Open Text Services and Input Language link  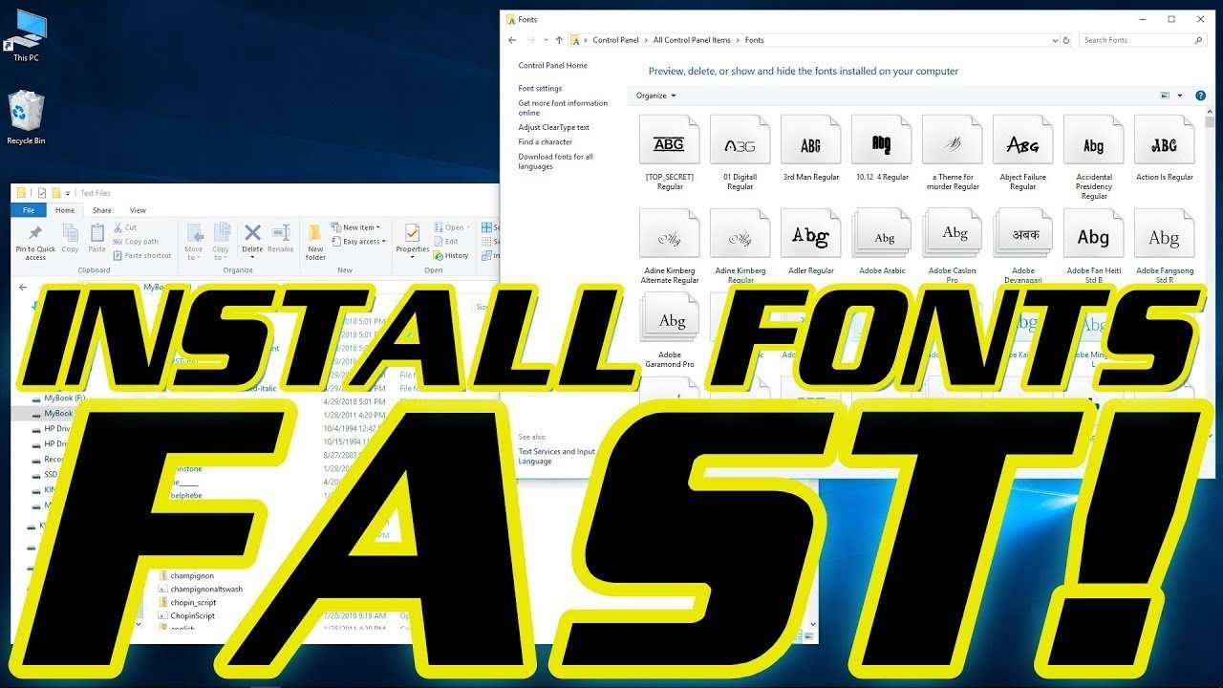coord(556,457)
